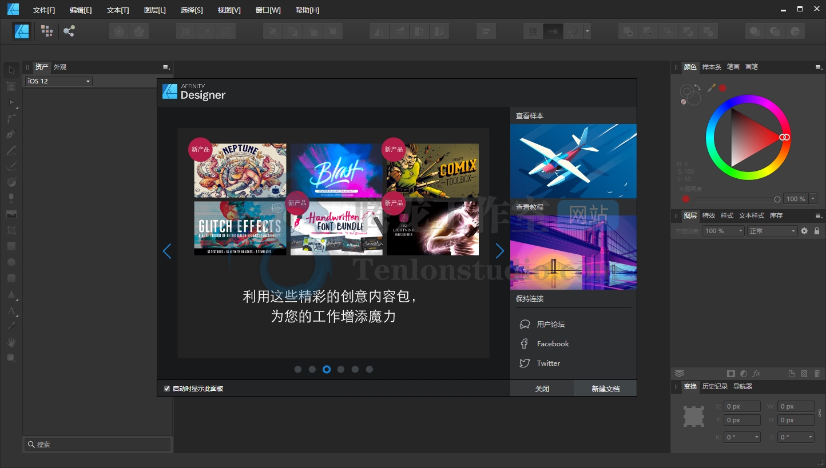Screen dimensions: 826x468
Task: Swap stroke and fill colors arrow
Action: pyautogui.click(x=697, y=87)
